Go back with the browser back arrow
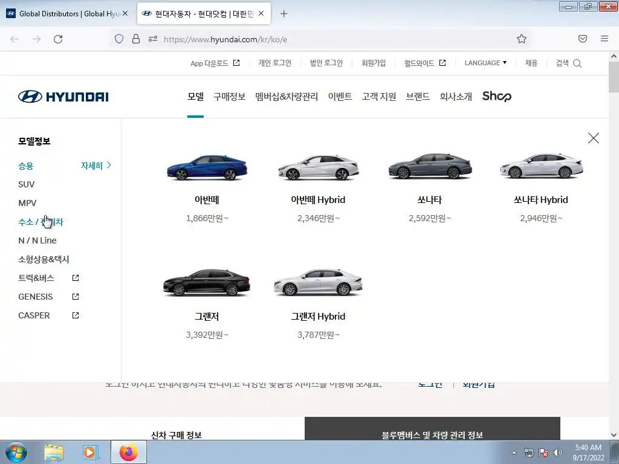This screenshot has width=619, height=464. tap(15, 39)
